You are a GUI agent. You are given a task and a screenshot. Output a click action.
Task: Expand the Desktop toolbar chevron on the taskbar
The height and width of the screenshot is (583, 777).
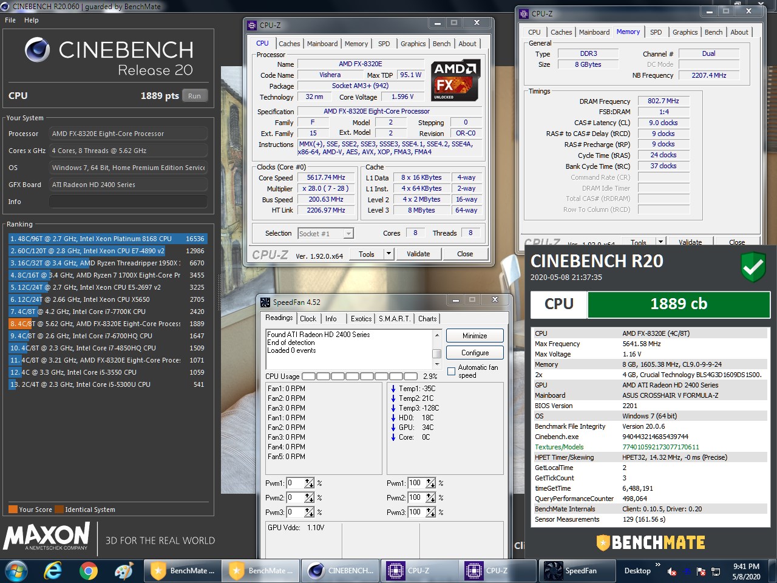(x=657, y=565)
